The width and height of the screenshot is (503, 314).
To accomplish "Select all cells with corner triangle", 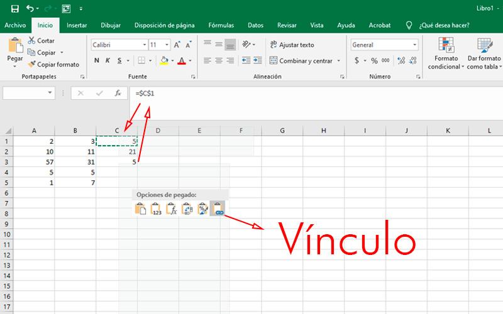I will click(8, 131).
